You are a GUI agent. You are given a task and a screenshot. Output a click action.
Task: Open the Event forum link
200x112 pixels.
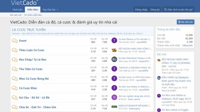pyautogui.click(x=23, y=41)
